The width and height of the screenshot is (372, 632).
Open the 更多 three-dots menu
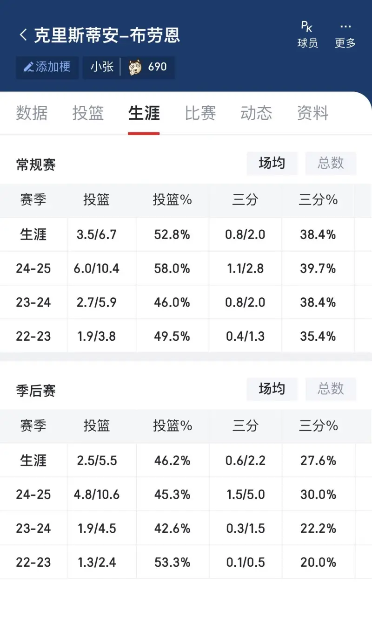click(x=345, y=34)
